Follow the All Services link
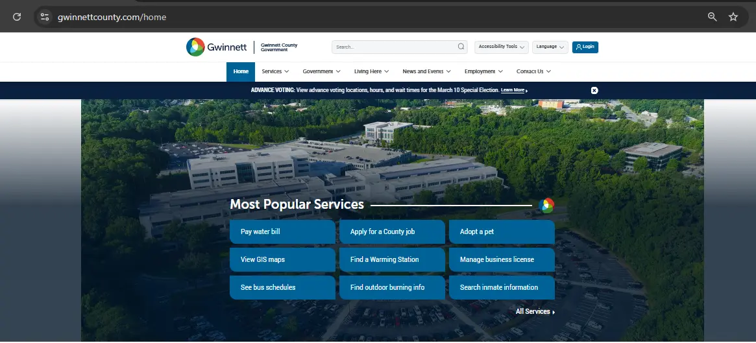756x343 pixels. tap(535, 312)
